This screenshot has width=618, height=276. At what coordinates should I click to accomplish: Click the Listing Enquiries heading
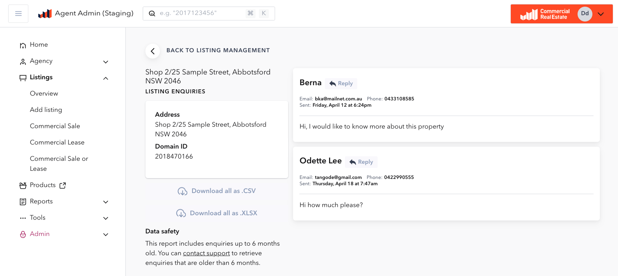pos(175,92)
